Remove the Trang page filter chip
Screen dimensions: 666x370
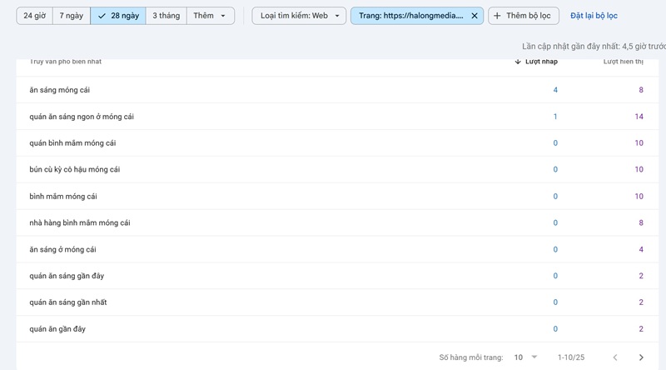click(x=475, y=16)
